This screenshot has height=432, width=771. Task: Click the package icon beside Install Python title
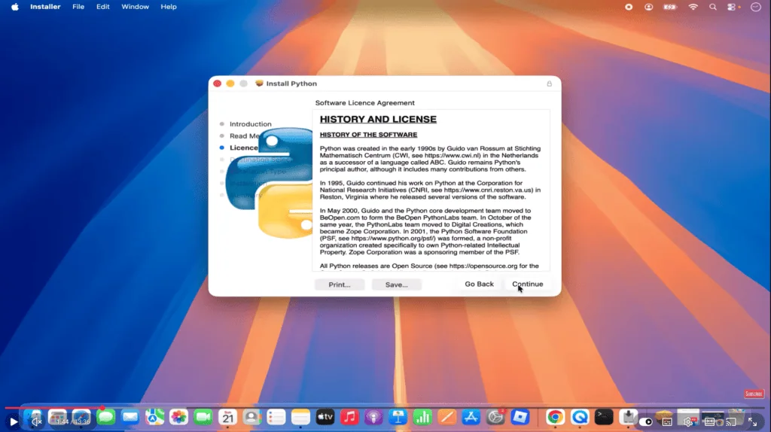tap(259, 84)
